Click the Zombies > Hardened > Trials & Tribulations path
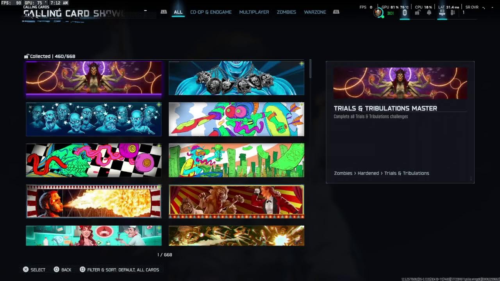This screenshot has width=500, height=281. click(382, 173)
